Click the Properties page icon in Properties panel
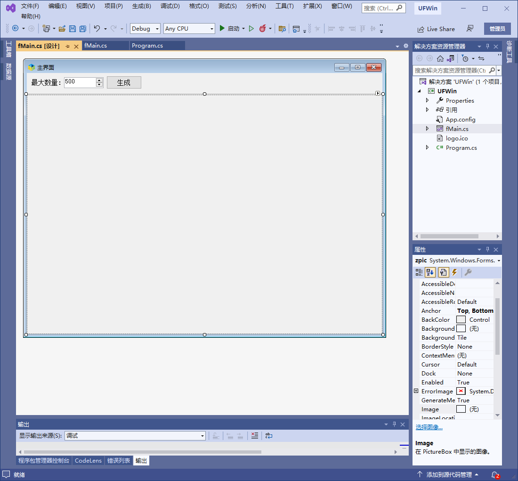Image resolution: width=518 pixels, height=481 pixels. (x=443, y=272)
